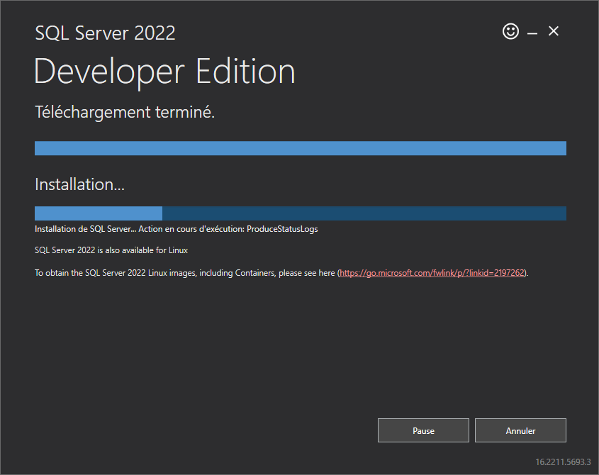Click the 'also available for Linux' message

click(111, 250)
